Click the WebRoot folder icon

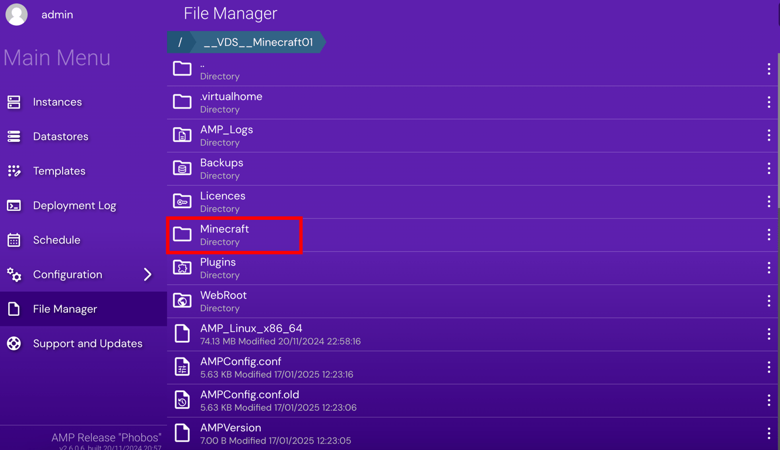182,300
